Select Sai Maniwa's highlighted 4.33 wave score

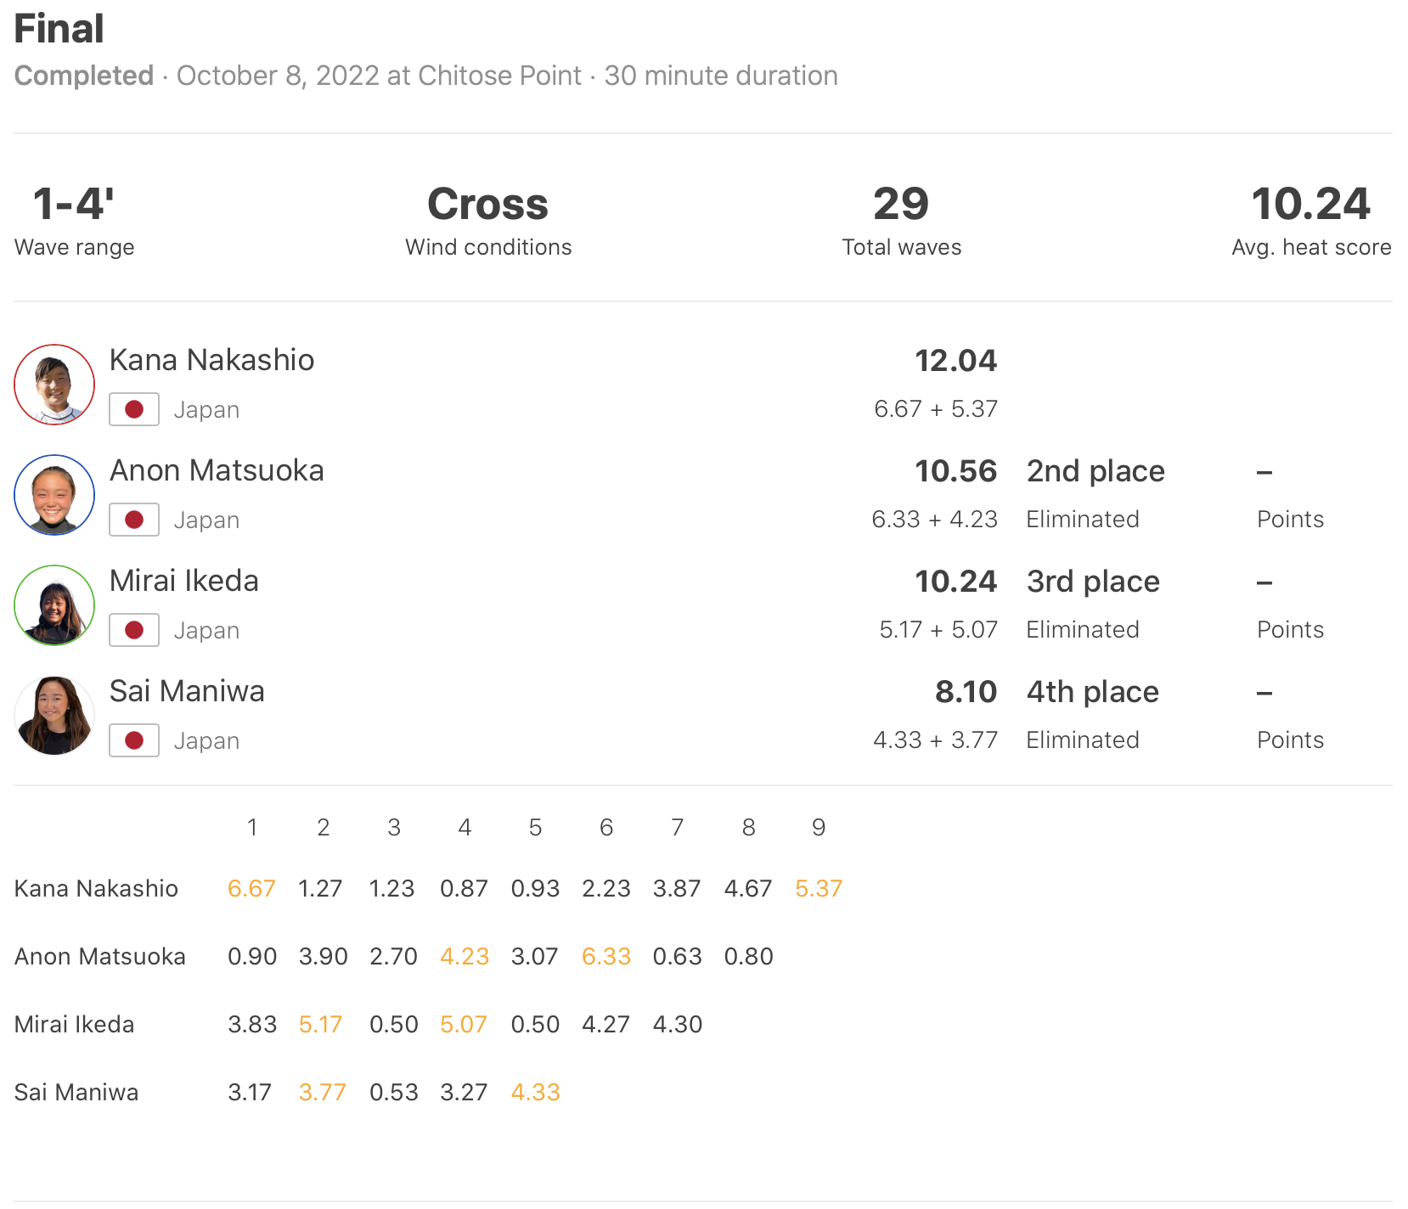point(535,1093)
